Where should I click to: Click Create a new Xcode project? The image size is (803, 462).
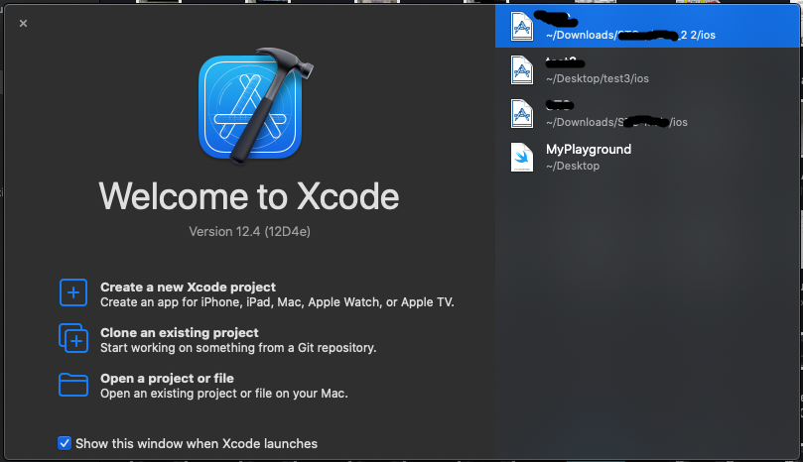click(188, 288)
